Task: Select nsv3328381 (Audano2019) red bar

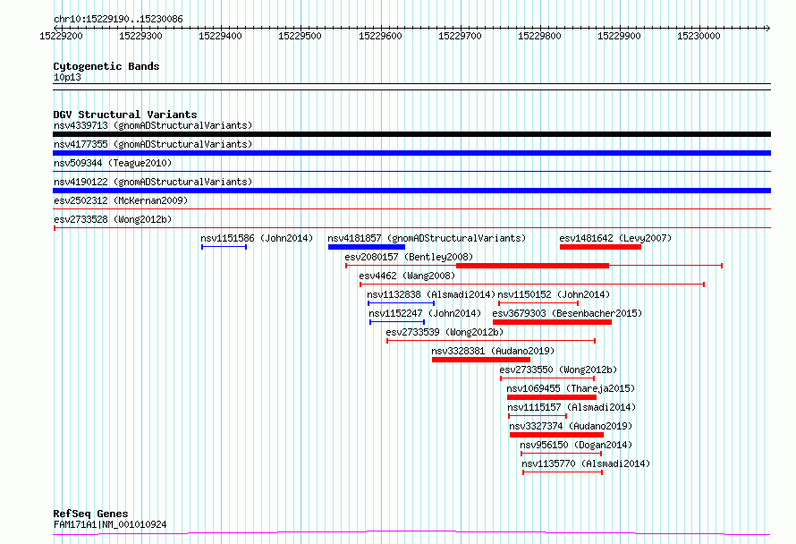Action: click(x=481, y=360)
